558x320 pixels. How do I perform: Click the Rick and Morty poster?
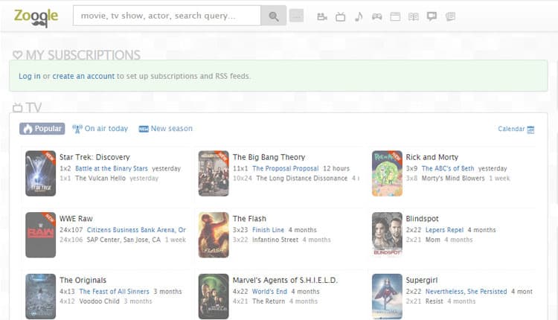[387, 173]
